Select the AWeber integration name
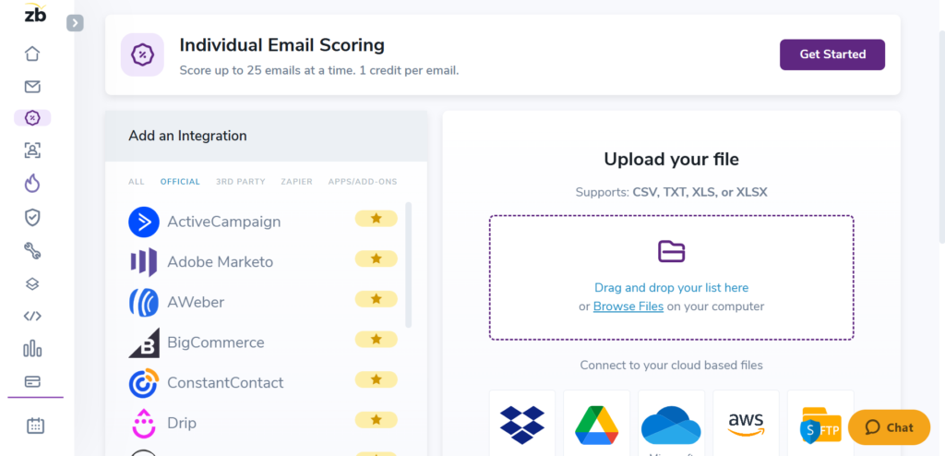The image size is (945, 456). pyautogui.click(x=196, y=302)
